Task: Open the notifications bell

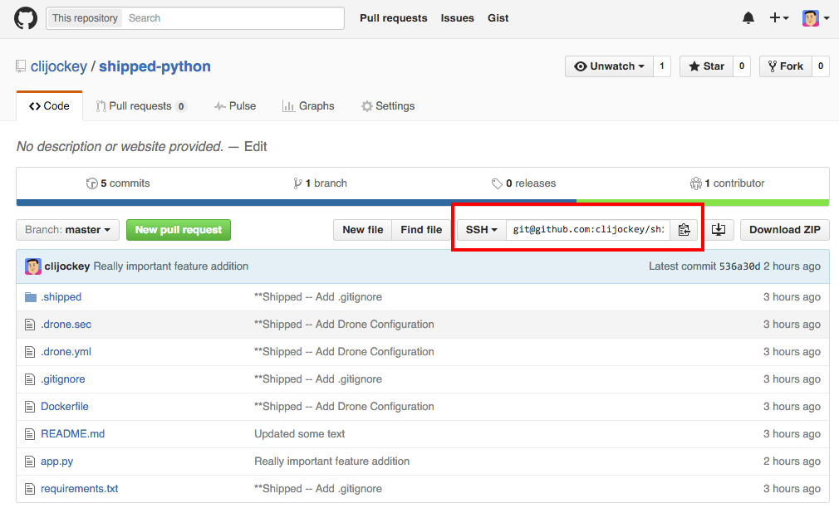Action: coord(748,17)
